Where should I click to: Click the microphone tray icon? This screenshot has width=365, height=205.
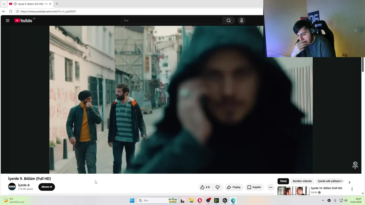pos(335,200)
